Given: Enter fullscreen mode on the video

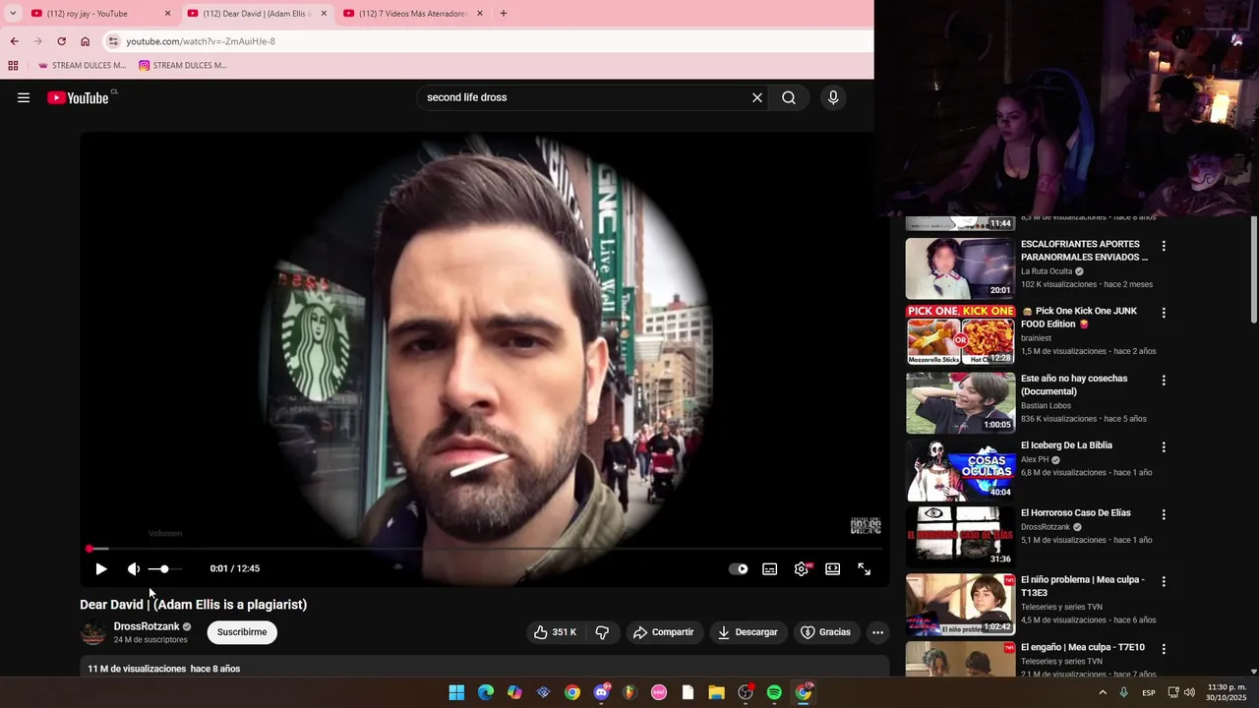Looking at the screenshot, I should tap(864, 568).
